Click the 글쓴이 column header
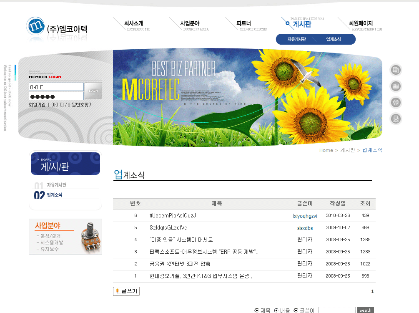Image resolution: width=419 pixels, height=313 pixels. pos(305,204)
